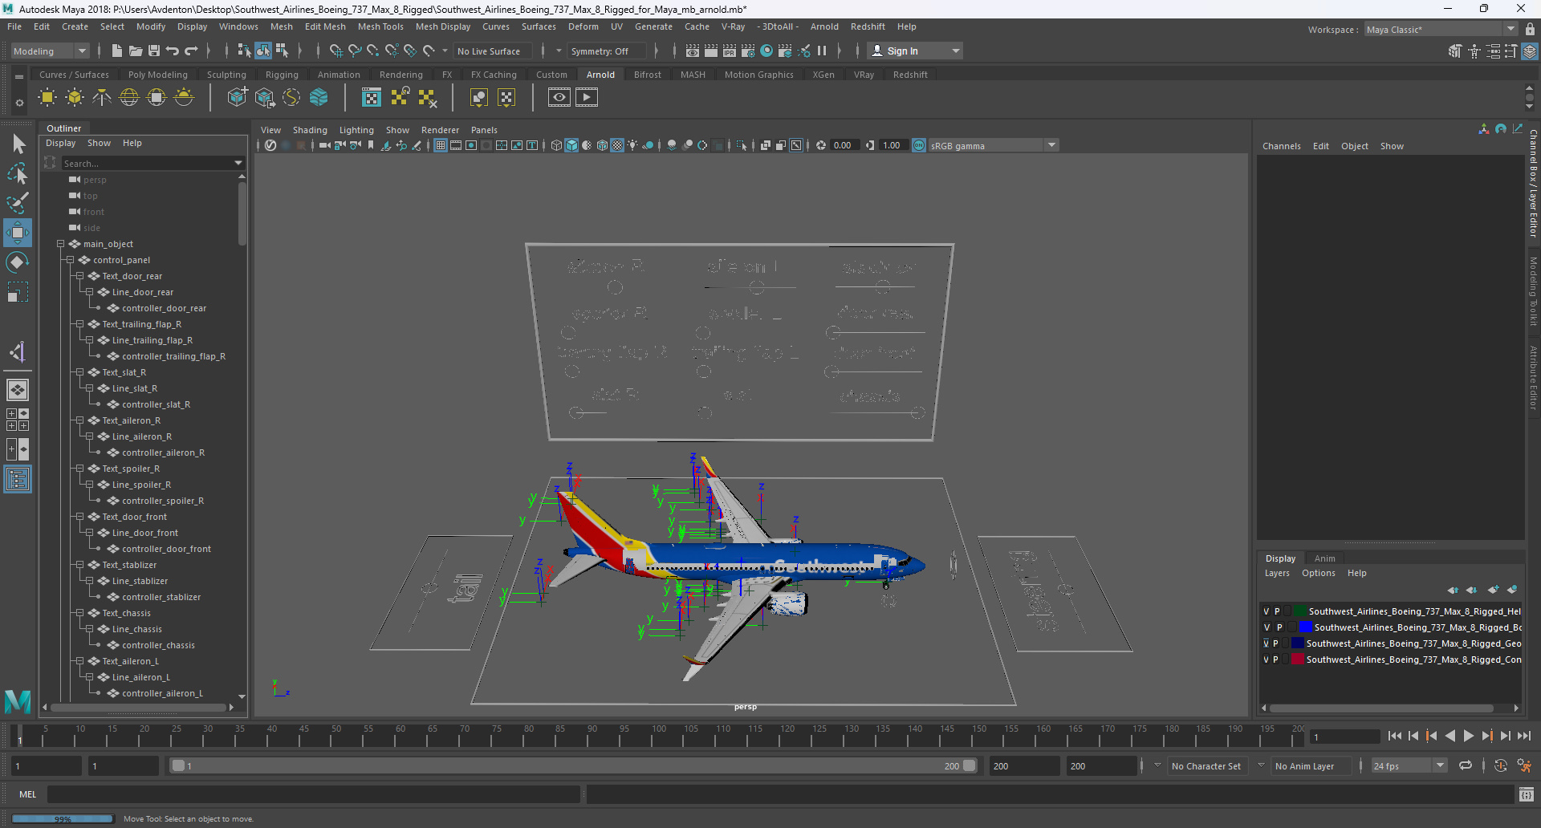1541x828 pixels.
Task: Click the viewport grid toggle icon
Action: [x=441, y=145]
